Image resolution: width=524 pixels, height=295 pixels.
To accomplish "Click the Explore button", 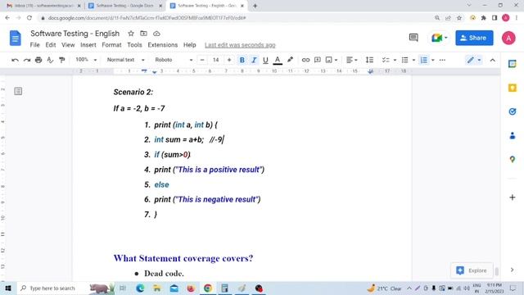I will tap(472, 270).
